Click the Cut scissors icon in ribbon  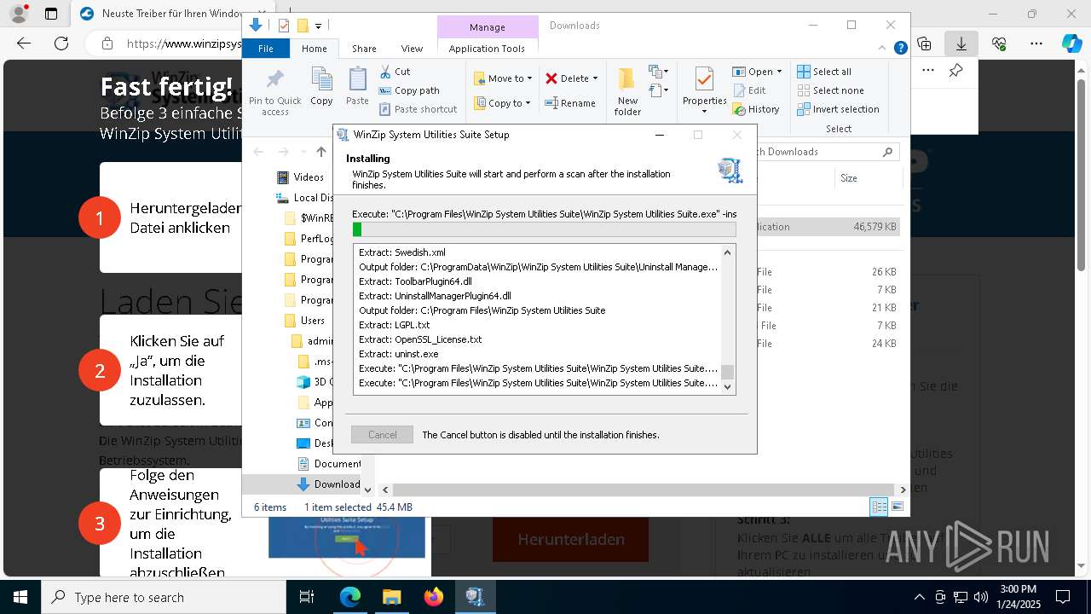[385, 72]
